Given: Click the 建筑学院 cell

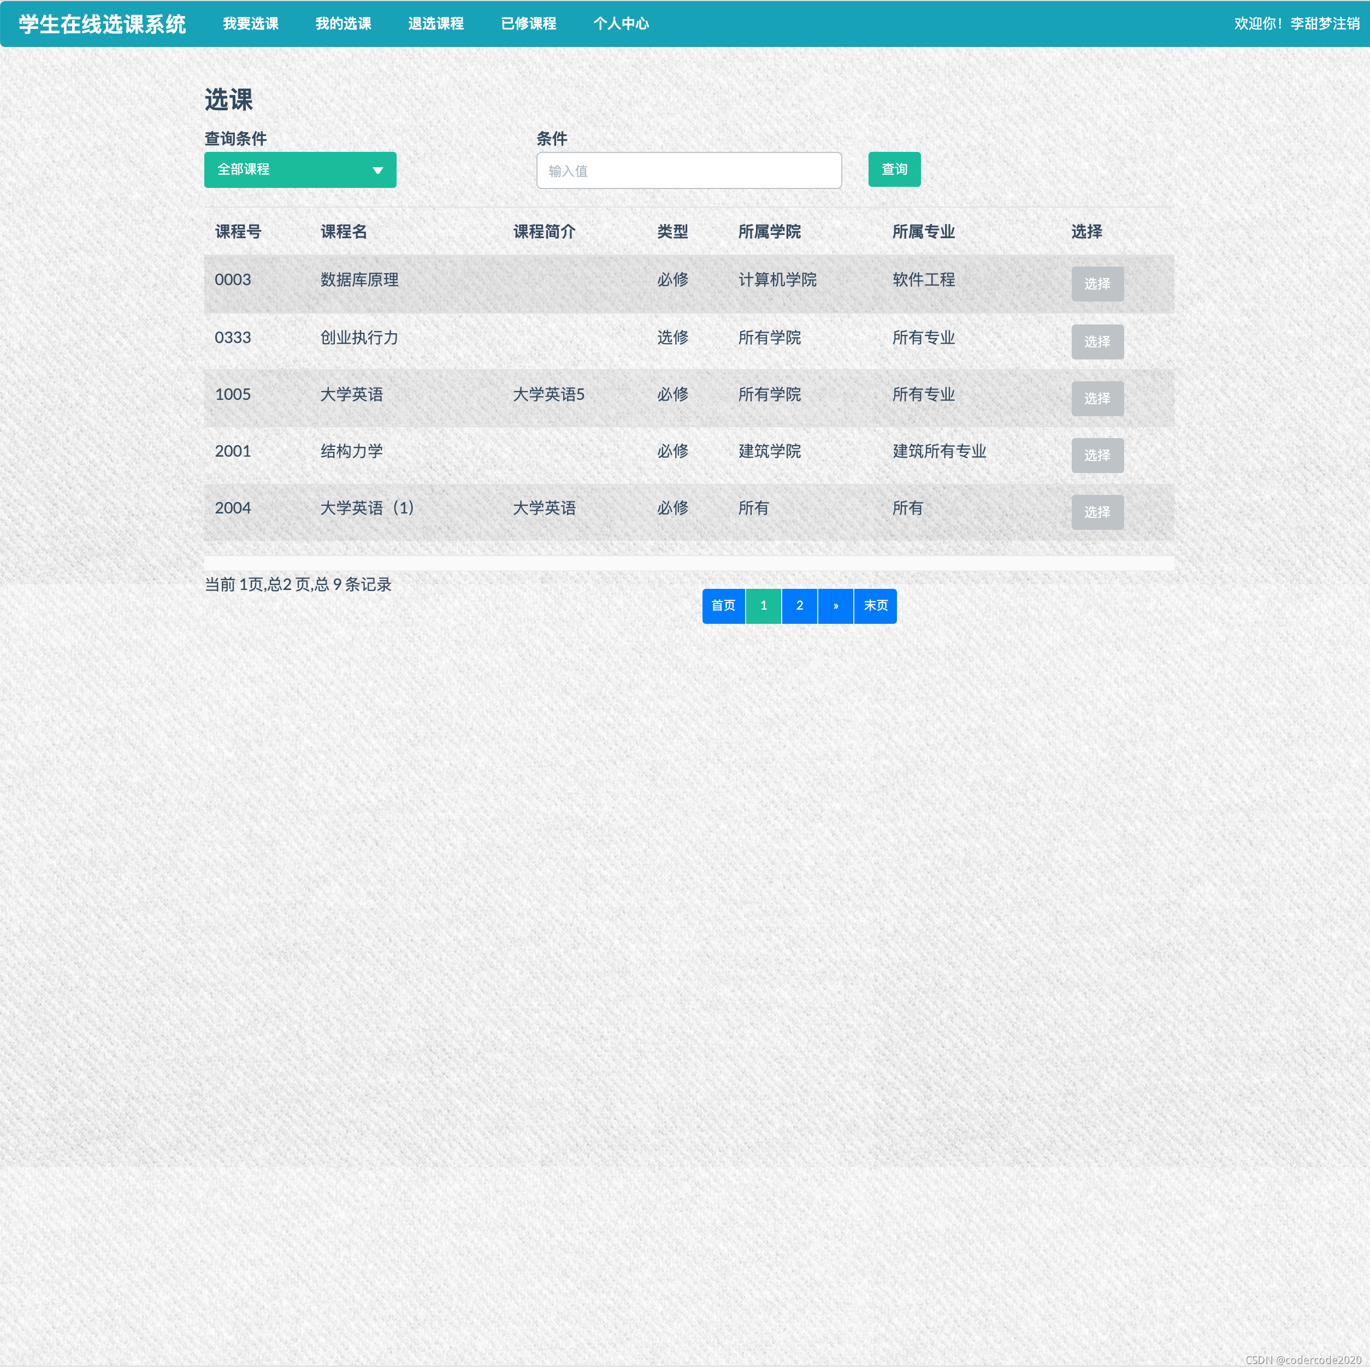Looking at the screenshot, I should coord(769,451).
